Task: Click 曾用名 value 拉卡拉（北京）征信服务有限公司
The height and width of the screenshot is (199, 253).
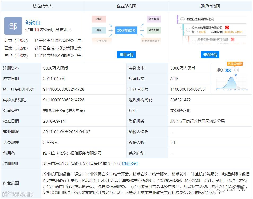Action: 72,153
